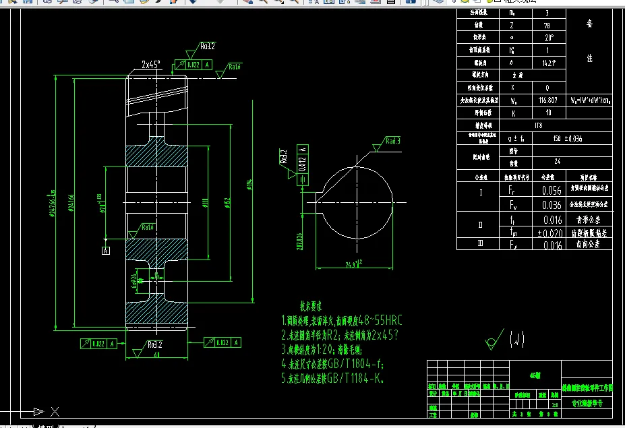Click the IT8 accuracy grade cell
The image size is (625, 428).
coord(556,125)
